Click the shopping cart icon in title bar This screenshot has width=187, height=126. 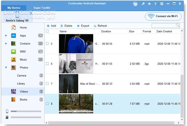point(135,4)
